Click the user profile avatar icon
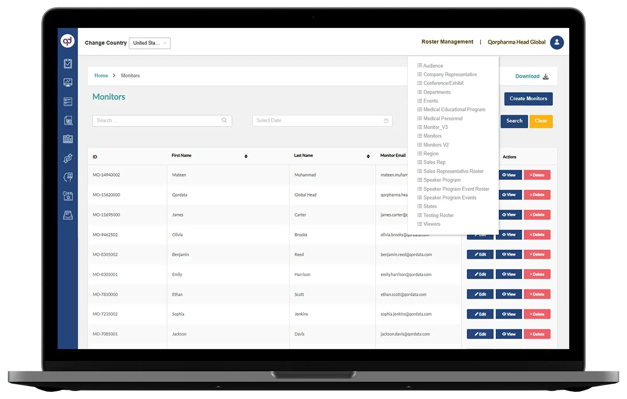Viewport: 627px width, 399px height. pyautogui.click(x=557, y=42)
